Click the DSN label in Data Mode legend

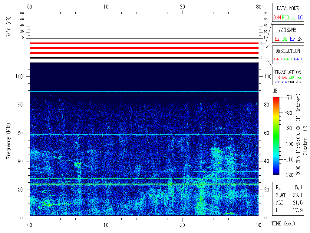coord(277,18)
